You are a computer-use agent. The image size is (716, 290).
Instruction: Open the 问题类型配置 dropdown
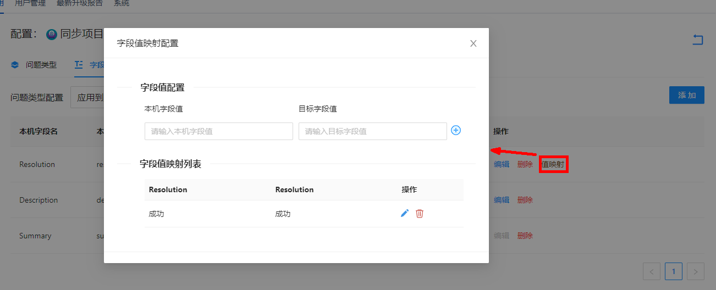click(x=88, y=98)
